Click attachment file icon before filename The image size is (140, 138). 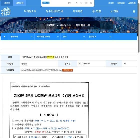coord(22,70)
